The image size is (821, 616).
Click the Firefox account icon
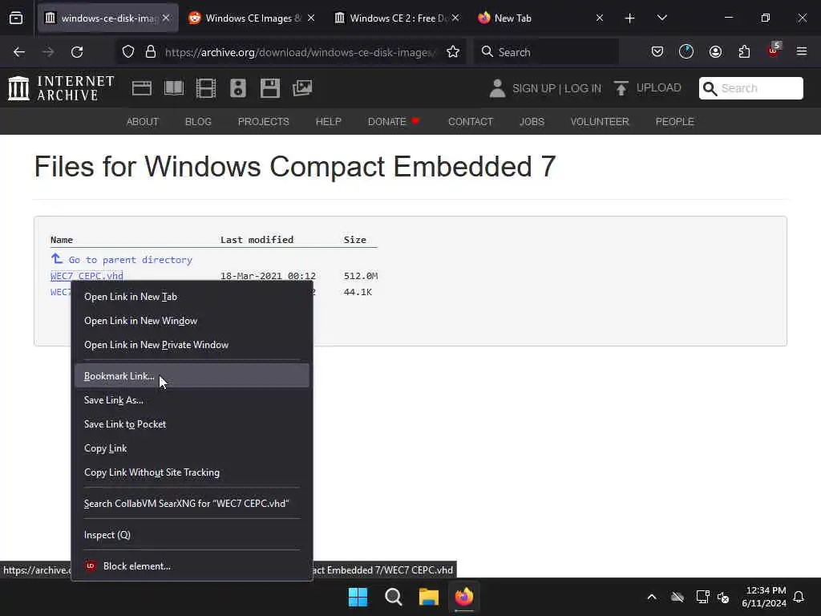715,51
